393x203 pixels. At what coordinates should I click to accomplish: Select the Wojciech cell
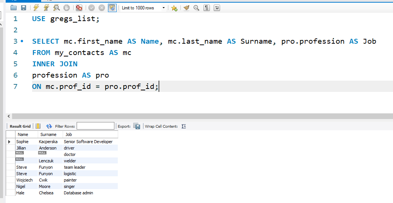click(x=26, y=180)
